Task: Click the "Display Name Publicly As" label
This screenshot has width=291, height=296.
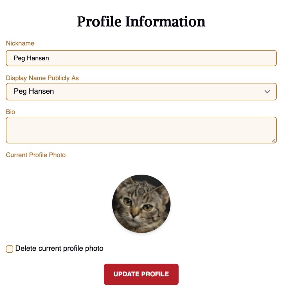Action: coord(42,78)
